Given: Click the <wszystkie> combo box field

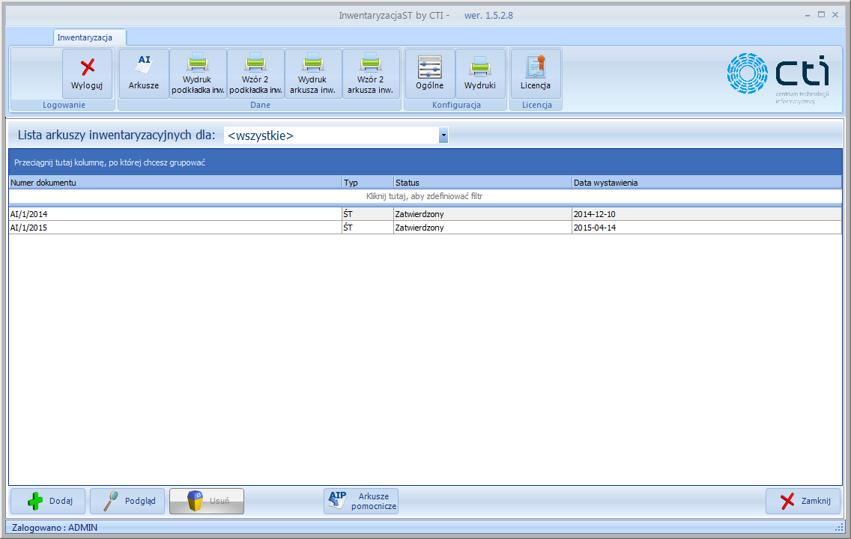Looking at the screenshot, I should click(x=336, y=135).
